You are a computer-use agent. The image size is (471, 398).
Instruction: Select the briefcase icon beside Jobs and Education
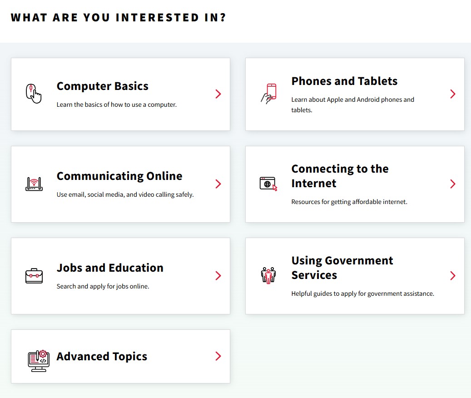[x=34, y=275]
